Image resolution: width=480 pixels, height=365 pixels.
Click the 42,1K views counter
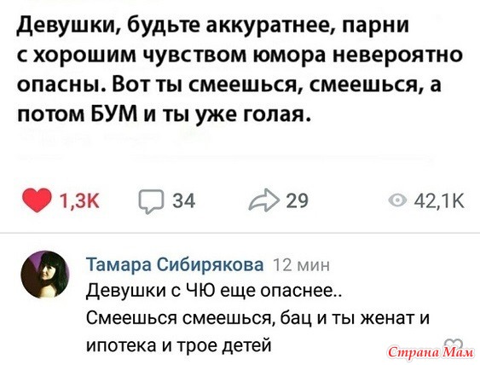tap(439, 201)
